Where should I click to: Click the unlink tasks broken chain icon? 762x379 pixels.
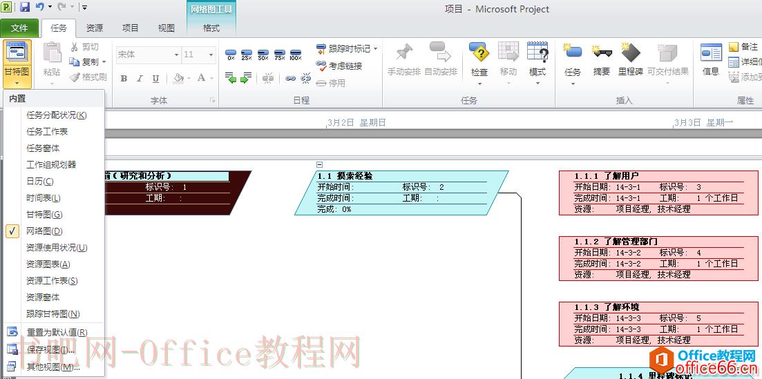pos(305,78)
